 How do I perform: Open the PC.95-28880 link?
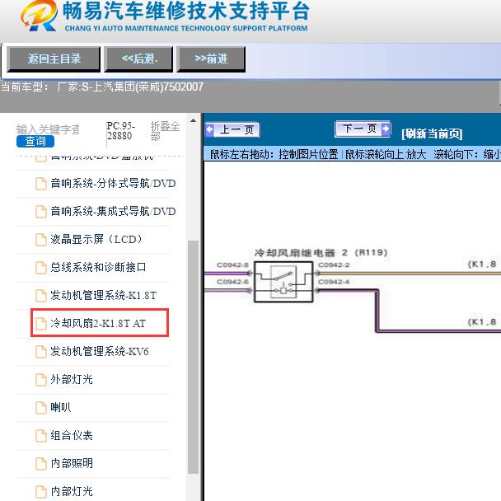coord(121,131)
